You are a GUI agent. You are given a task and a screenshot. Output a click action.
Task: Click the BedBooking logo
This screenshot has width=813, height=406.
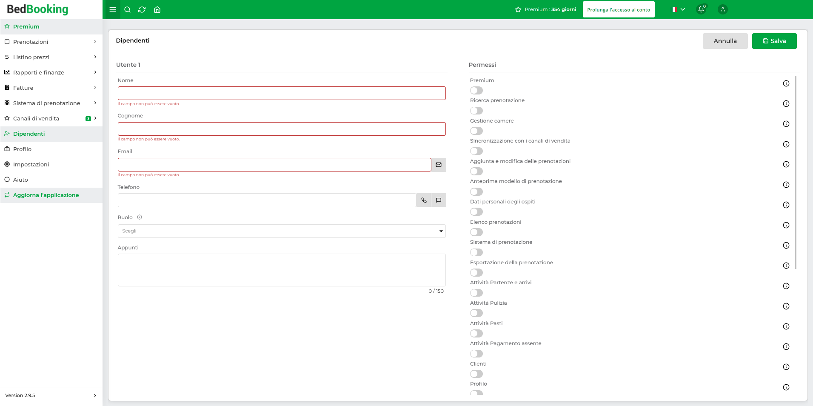(x=37, y=9)
